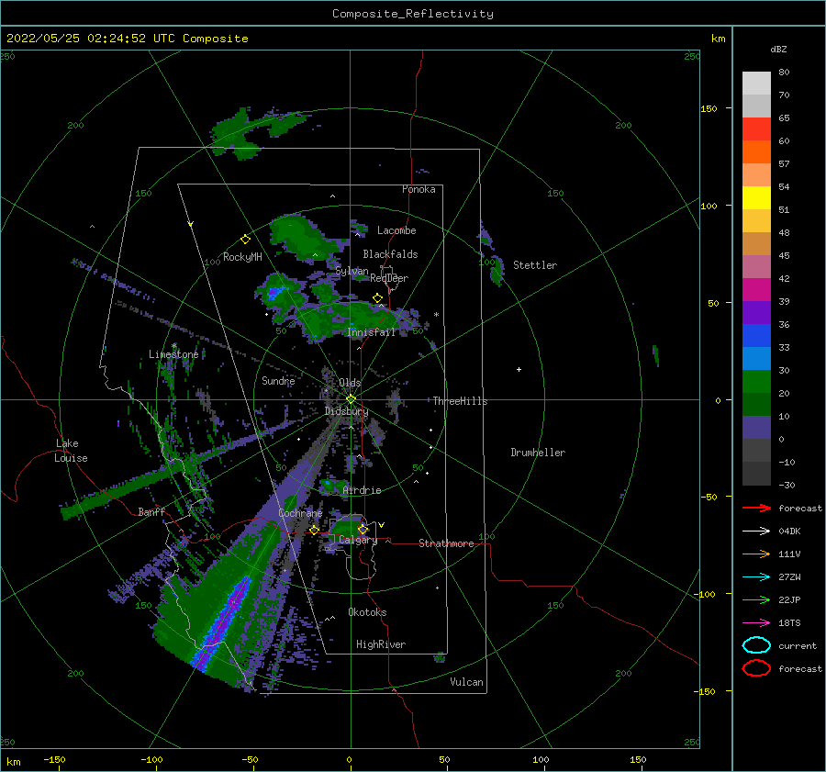Click the HighRiver town label
The height and width of the screenshot is (772, 826).
click(x=381, y=644)
